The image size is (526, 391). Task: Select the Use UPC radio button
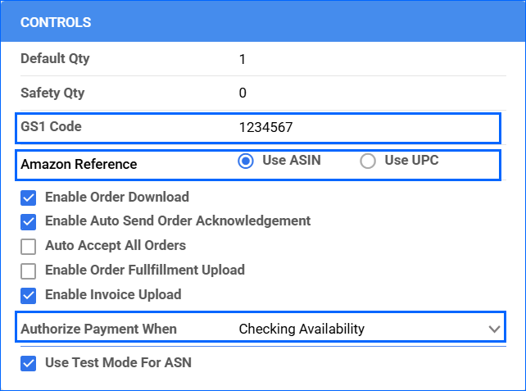[368, 161]
